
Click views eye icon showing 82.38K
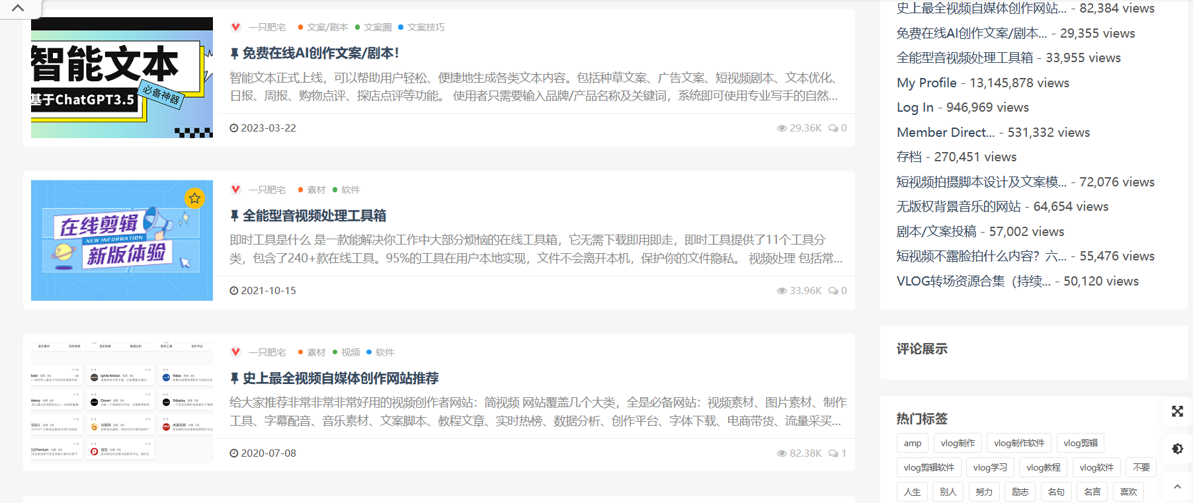782,453
